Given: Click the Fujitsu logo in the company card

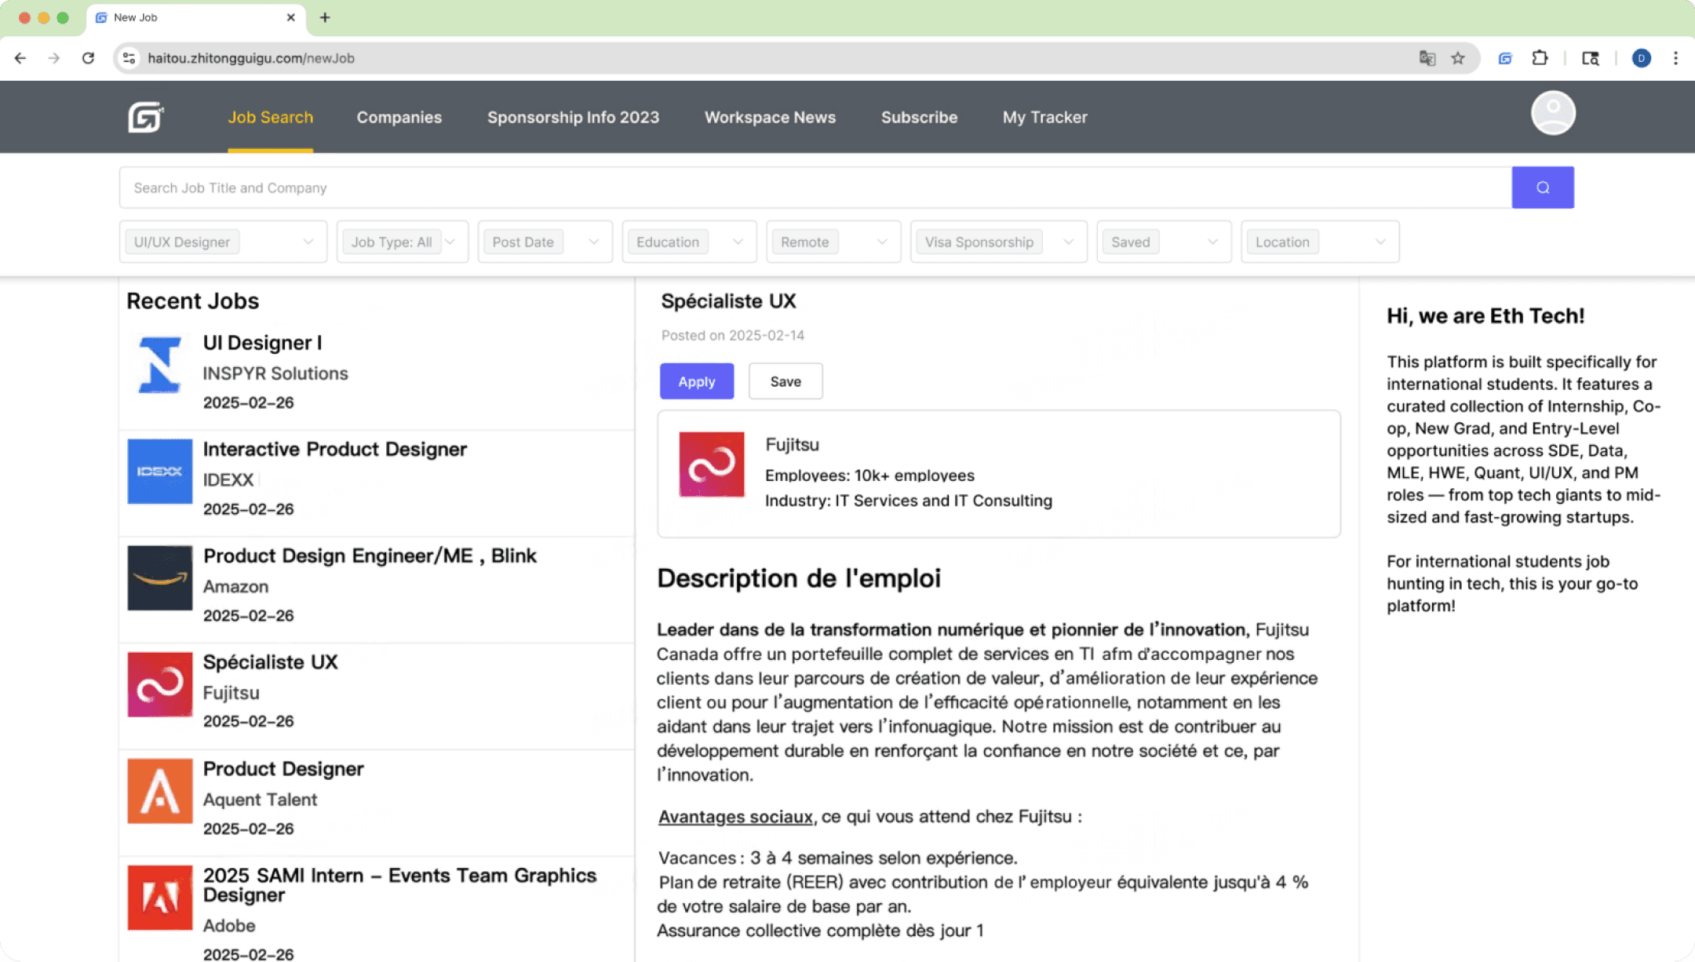Looking at the screenshot, I should [711, 465].
